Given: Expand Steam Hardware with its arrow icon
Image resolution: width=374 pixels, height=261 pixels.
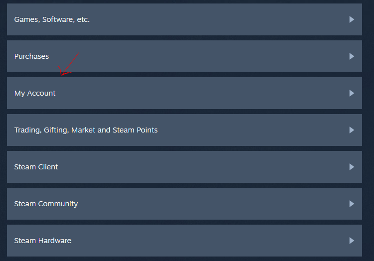Looking at the screenshot, I should click(x=352, y=241).
